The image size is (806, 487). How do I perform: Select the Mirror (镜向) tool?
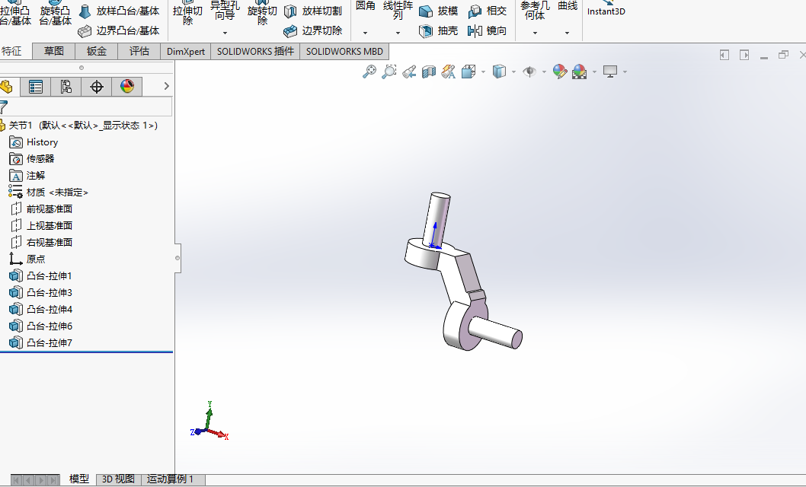point(488,30)
